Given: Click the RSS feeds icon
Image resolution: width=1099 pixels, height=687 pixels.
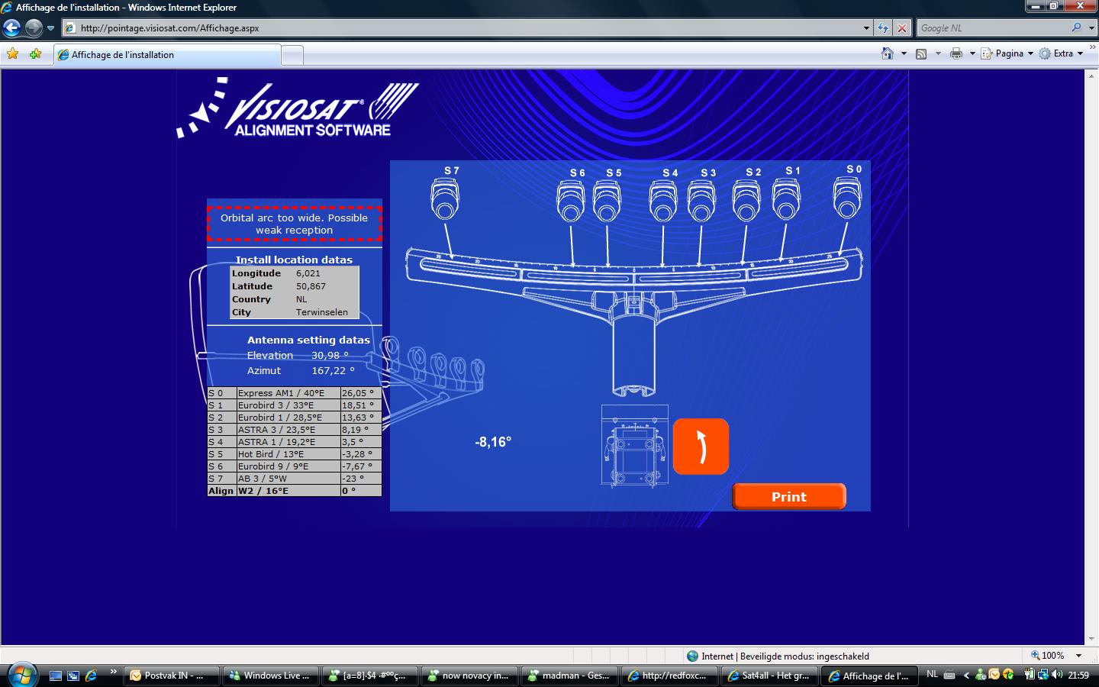Looking at the screenshot, I should click(x=922, y=53).
